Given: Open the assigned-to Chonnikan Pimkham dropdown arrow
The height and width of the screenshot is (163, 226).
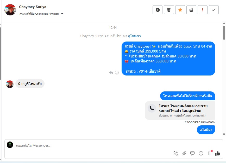Looking at the screenshot, I should pyautogui.click(x=62, y=14).
